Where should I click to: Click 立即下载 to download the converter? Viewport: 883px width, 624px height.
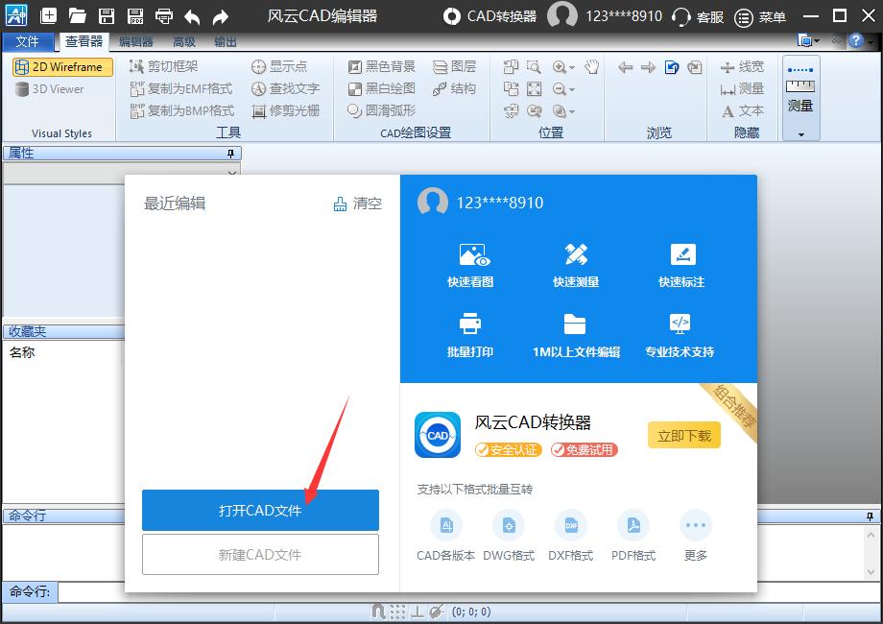click(683, 435)
